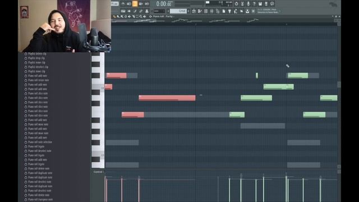
Task: Select history entry 'Piano roll resize note'
Action: tap(39, 80)
